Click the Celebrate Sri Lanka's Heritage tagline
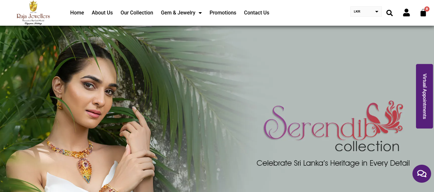The width and height of the screenshot is (434, 192). click(x=333, y=163)
